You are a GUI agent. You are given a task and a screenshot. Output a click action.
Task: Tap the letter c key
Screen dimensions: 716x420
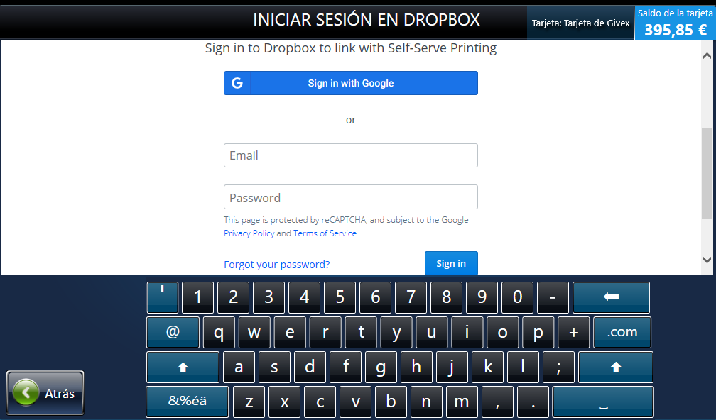[x=320, y=402]
